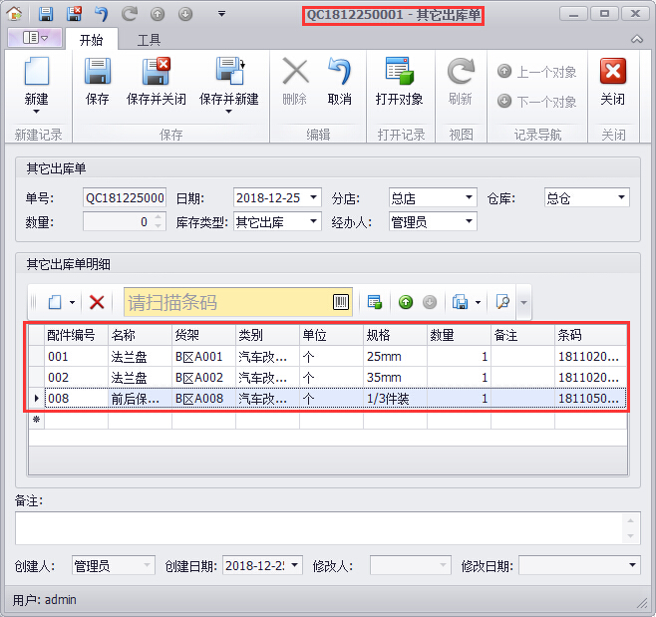This screenshot has height=617, width=656.
Task: Click the 配件编号 column header
Action: [x=72, y=335]
